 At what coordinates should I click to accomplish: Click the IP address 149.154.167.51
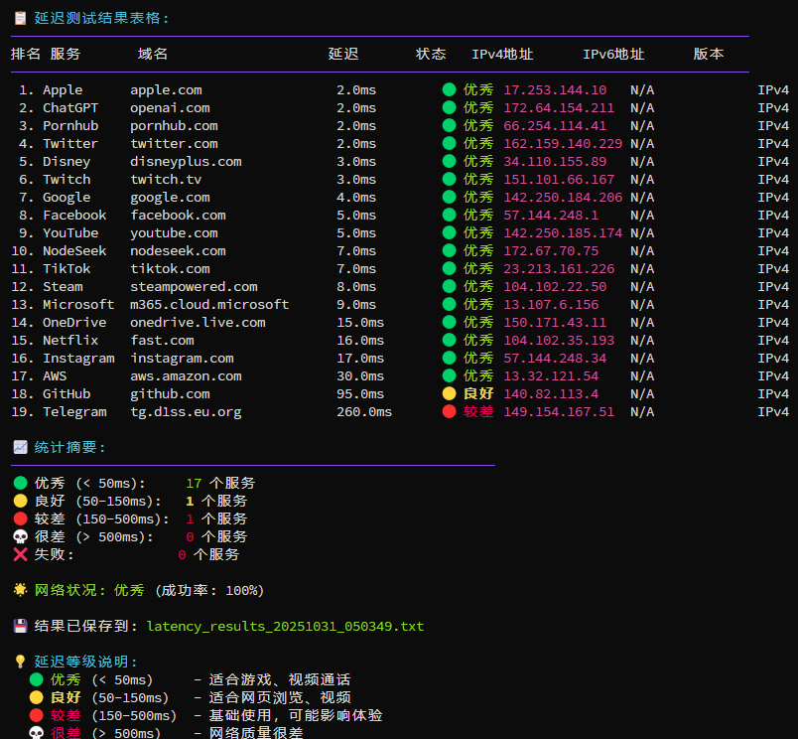click(x=559, y=412)
